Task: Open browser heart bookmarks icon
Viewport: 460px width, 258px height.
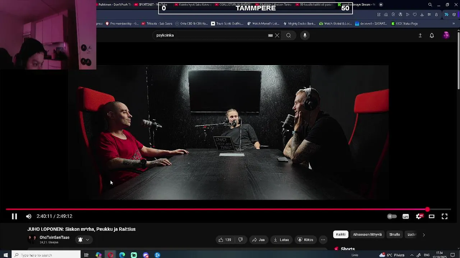Action: click(415, 15)
